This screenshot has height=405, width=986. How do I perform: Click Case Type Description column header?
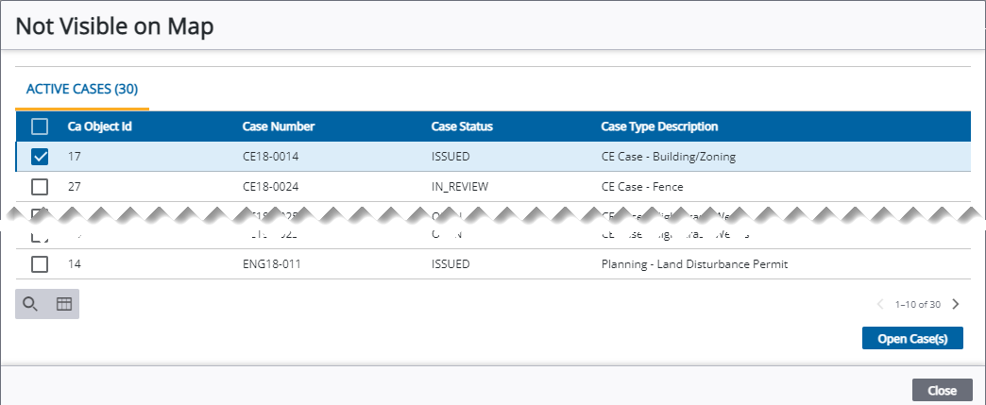point(659,127)
